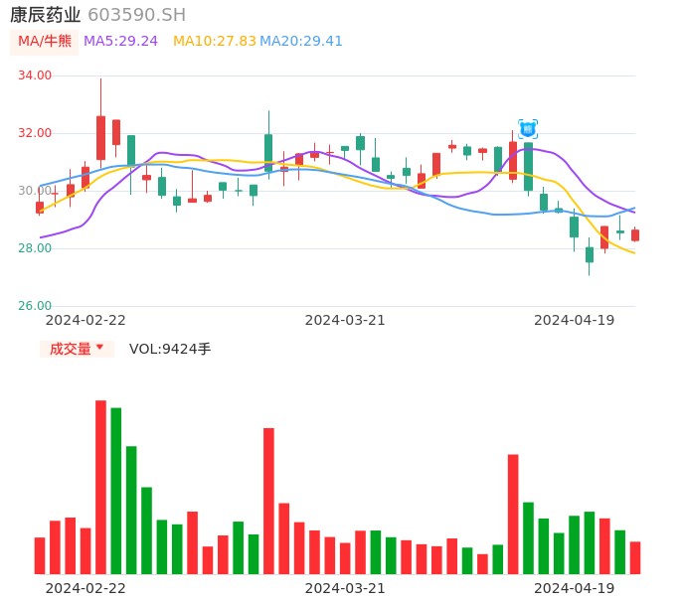
Task: Click the last red candlestick on the right
Action: coord(635,235)
